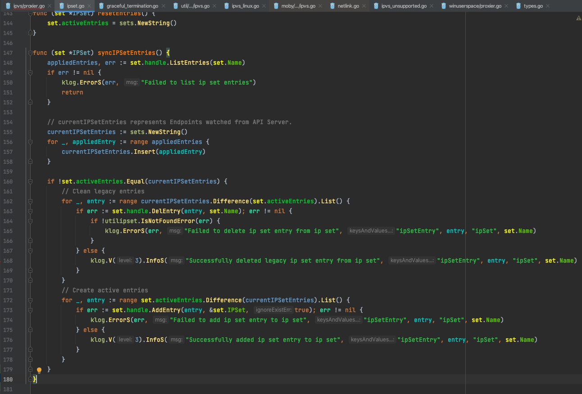Collapse the legacy entries for loop at line 162
This screenshot has height=394, width=582.
coord(31,201)
